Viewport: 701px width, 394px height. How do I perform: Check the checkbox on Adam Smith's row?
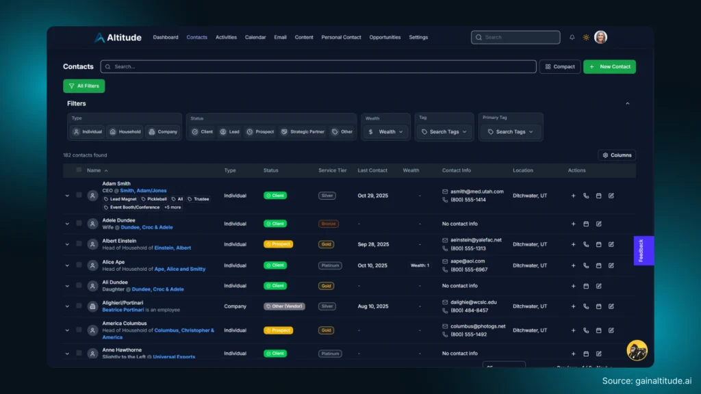[78, 195]
